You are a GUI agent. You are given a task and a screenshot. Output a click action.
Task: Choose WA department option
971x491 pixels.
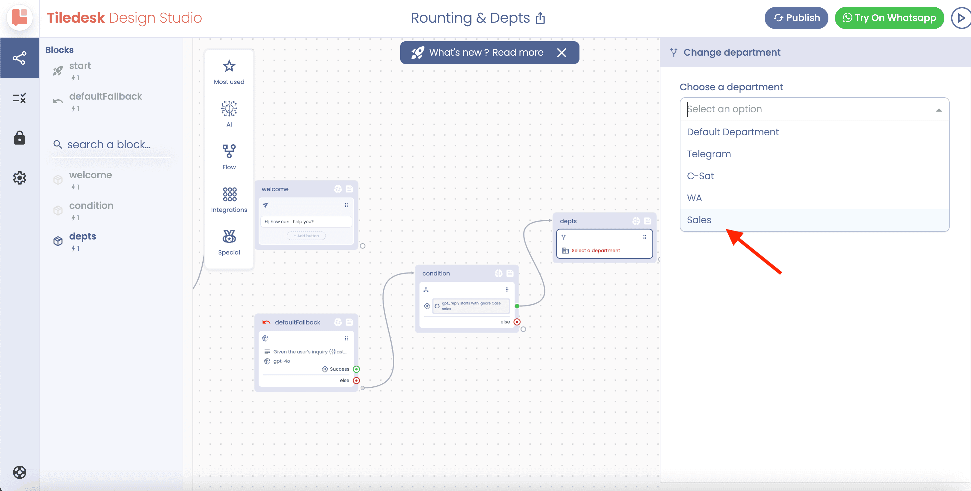(x=814, y=198)
